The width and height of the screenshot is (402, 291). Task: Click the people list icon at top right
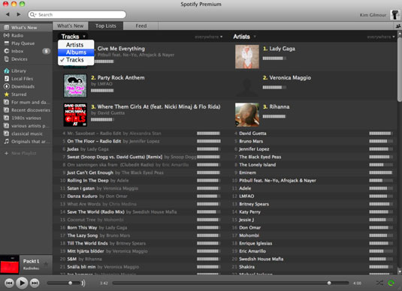(398, 25)
